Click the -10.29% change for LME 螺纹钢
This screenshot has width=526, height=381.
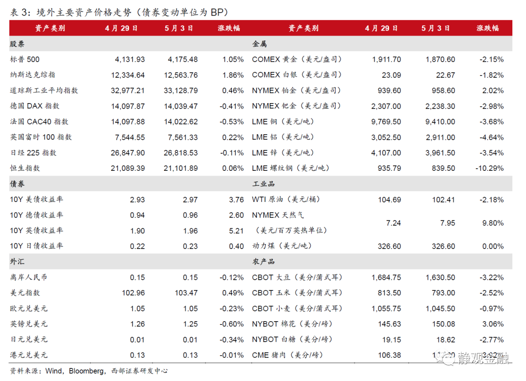[x=489, y=168]
